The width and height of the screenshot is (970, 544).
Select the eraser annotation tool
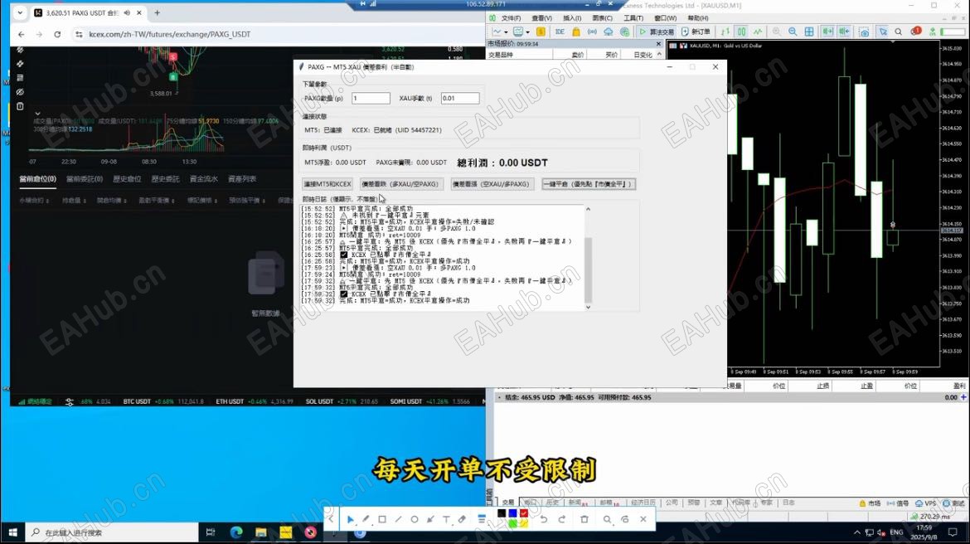tap(462, 519)
